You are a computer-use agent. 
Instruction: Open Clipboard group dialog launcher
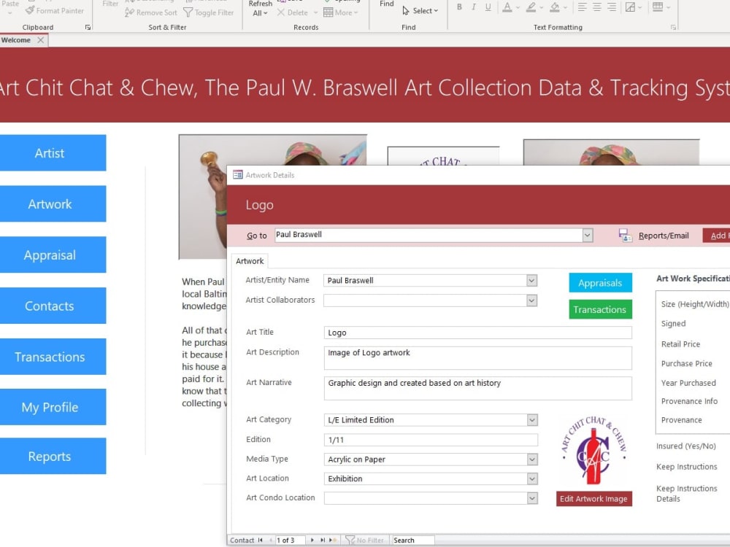tap(88, 28)
